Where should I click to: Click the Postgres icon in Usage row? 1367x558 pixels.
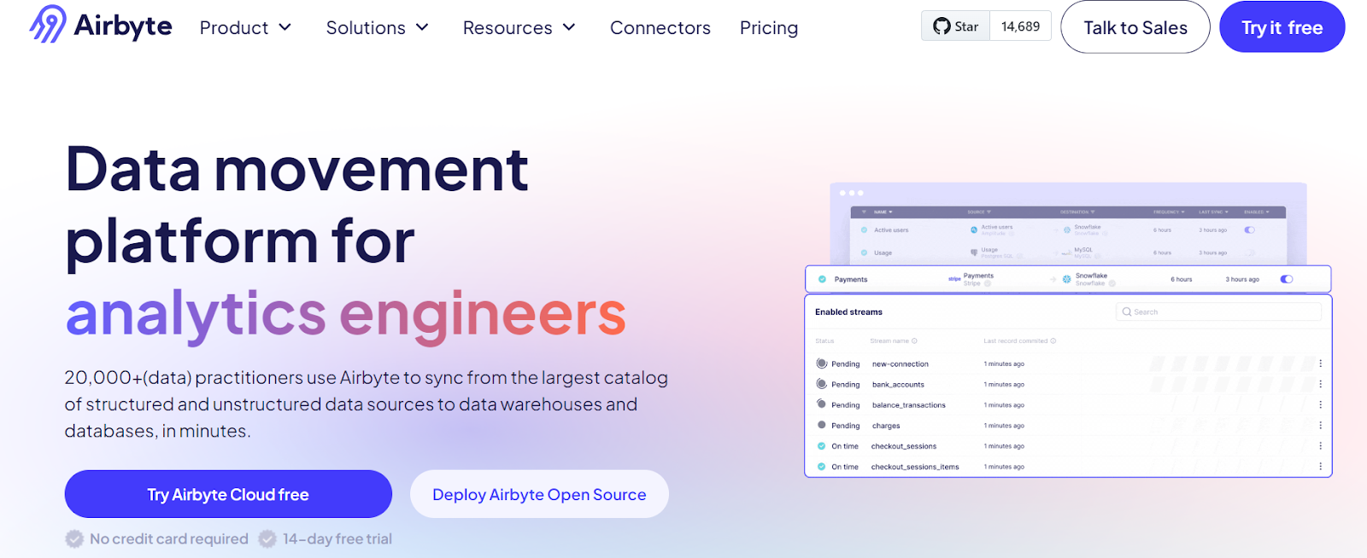(974, 253)
